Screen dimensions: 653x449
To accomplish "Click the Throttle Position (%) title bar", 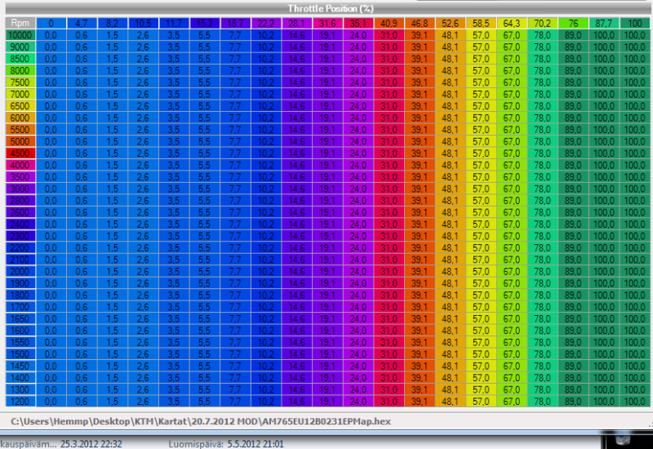I will tap(326, 7).
